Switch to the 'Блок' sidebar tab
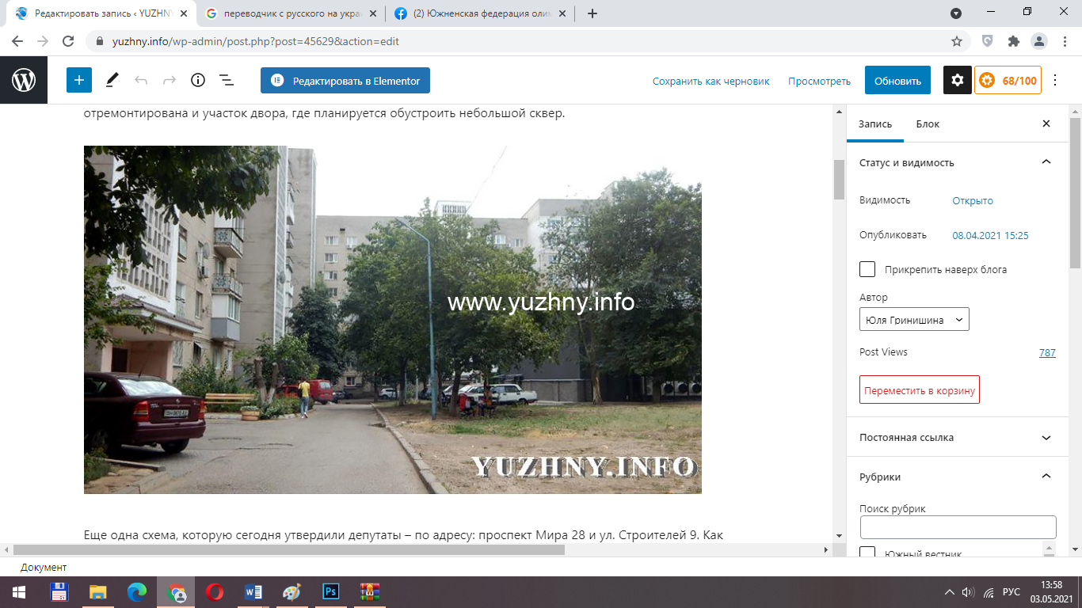 (x=928, y=123)
